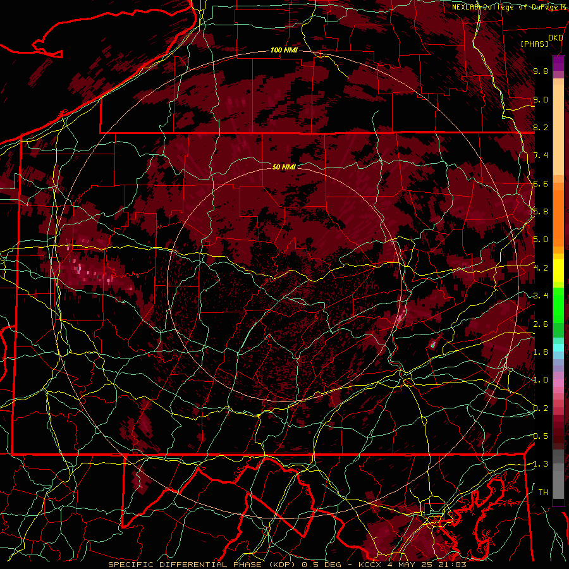Click the 5.8 legend value
Image resolution: width=569 pixels, height=569 pixels.
pos(541,212)
